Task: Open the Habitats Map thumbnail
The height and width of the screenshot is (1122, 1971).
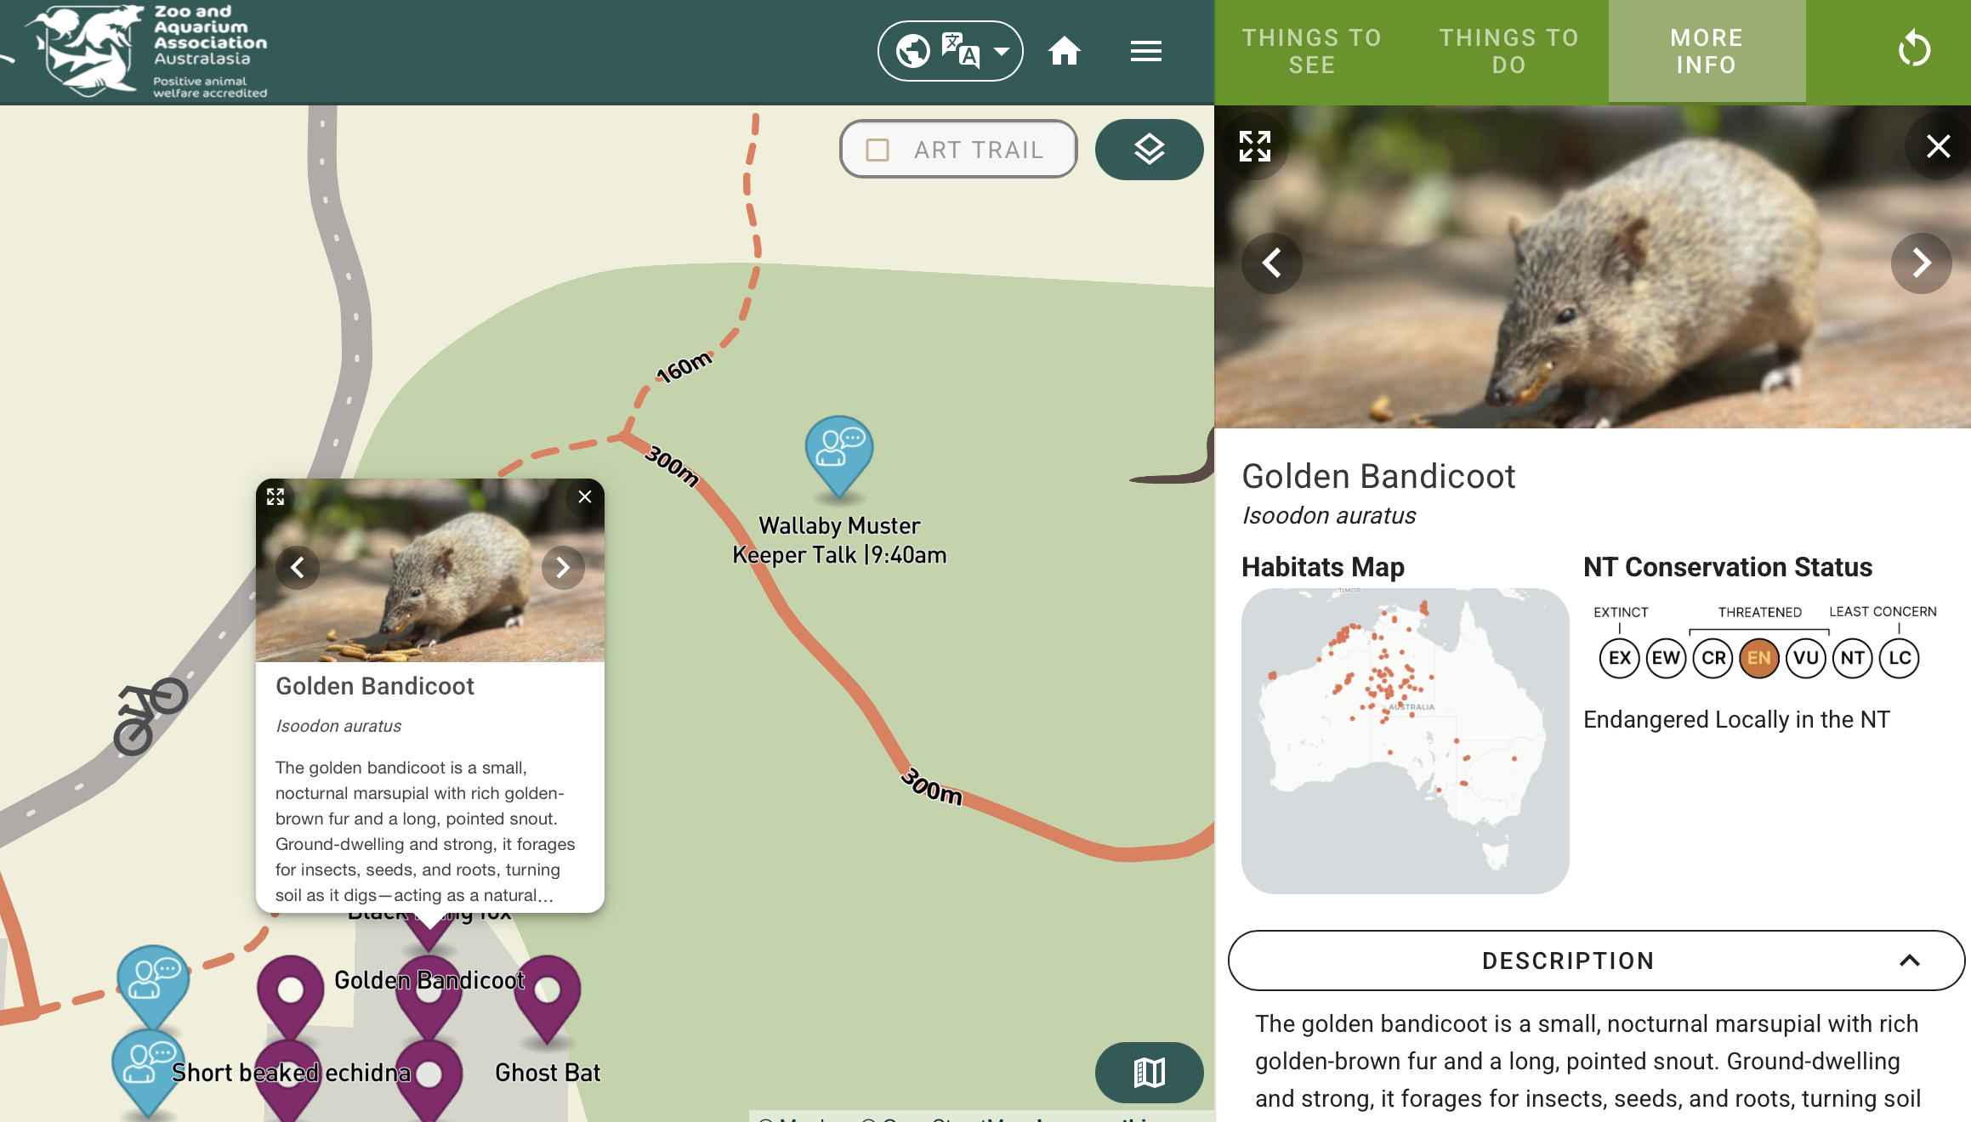Action: [x=1405, y=740]
